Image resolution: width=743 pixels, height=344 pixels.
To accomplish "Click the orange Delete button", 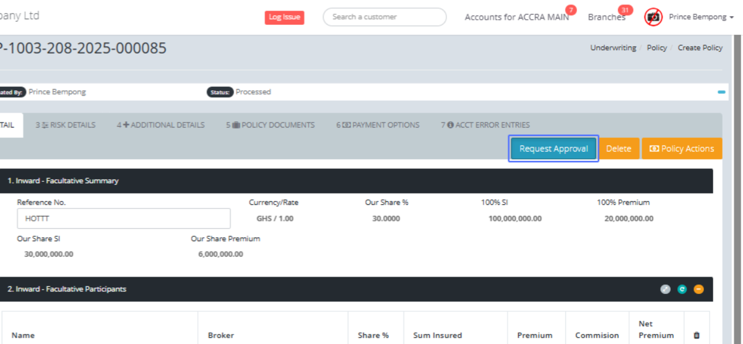I will [619, 148].
